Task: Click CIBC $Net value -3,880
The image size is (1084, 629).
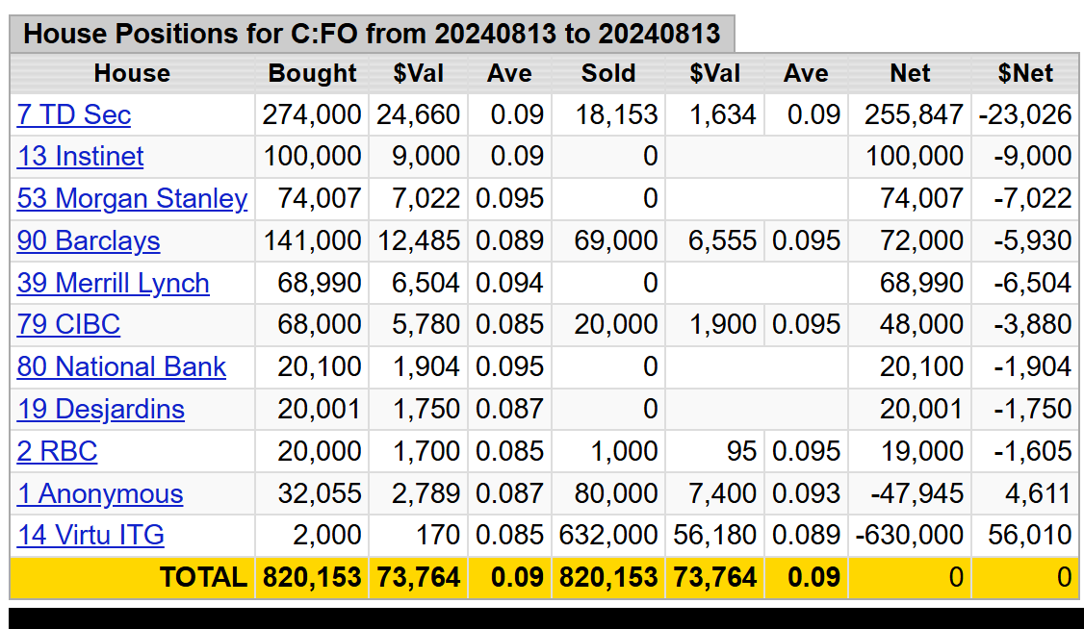Action: (x=1033, y=324)
